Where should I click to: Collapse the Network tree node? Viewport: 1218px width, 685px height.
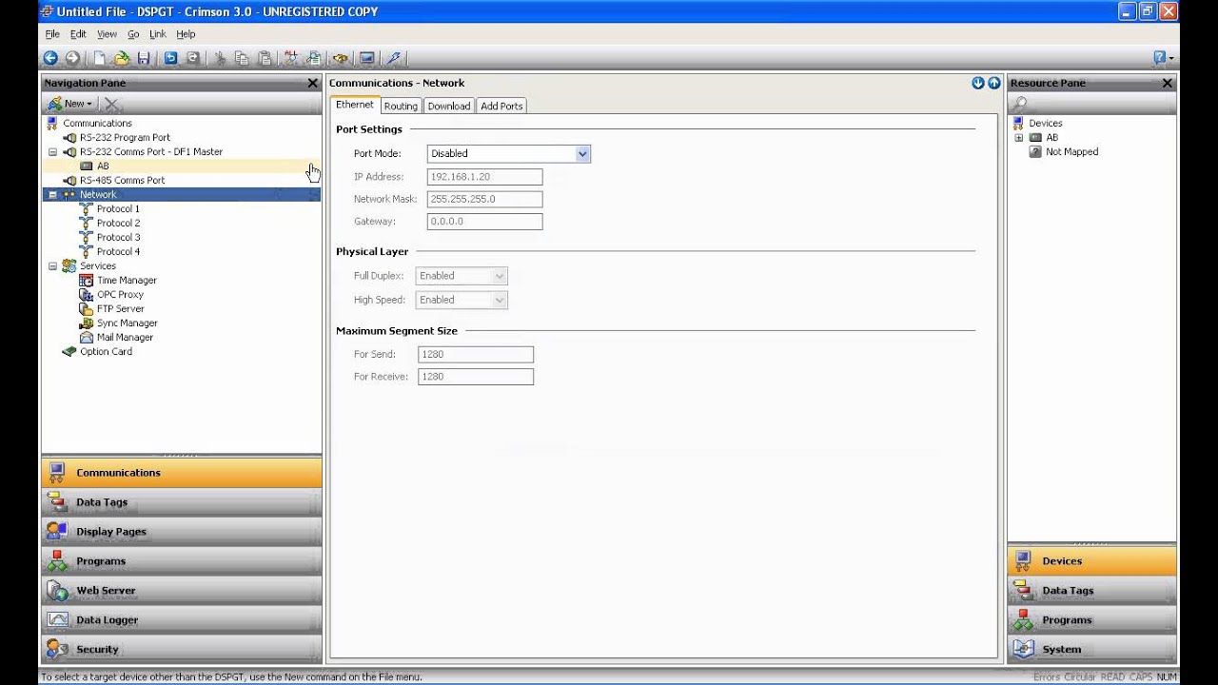coord(52,195)
